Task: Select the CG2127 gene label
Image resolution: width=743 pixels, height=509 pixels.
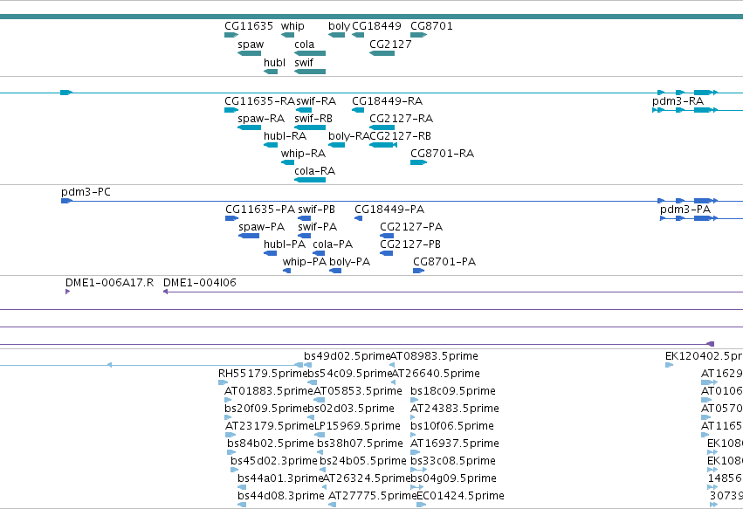Action: (x=390, y=45)
